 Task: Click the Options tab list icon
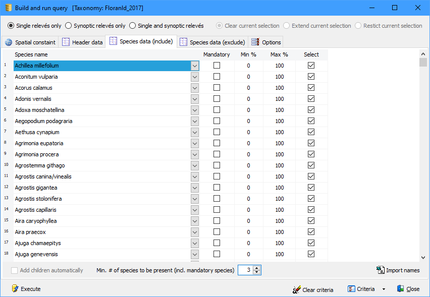pyautogui.click(x=255, y=42)
